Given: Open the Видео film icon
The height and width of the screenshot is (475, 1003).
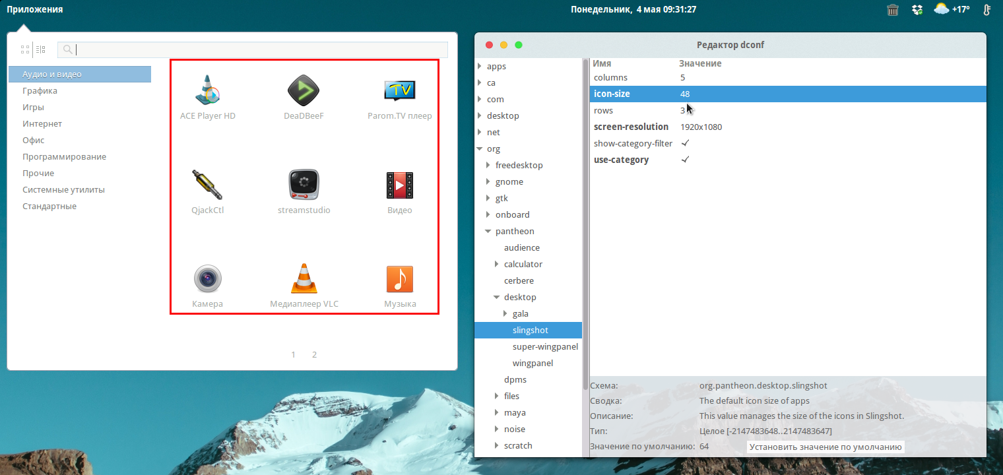Looking at the screenshot, I should coord(400,185).
